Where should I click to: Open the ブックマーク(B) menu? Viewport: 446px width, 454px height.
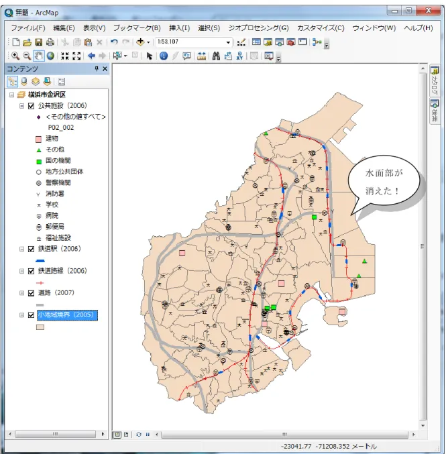click(x=137, y=28)
